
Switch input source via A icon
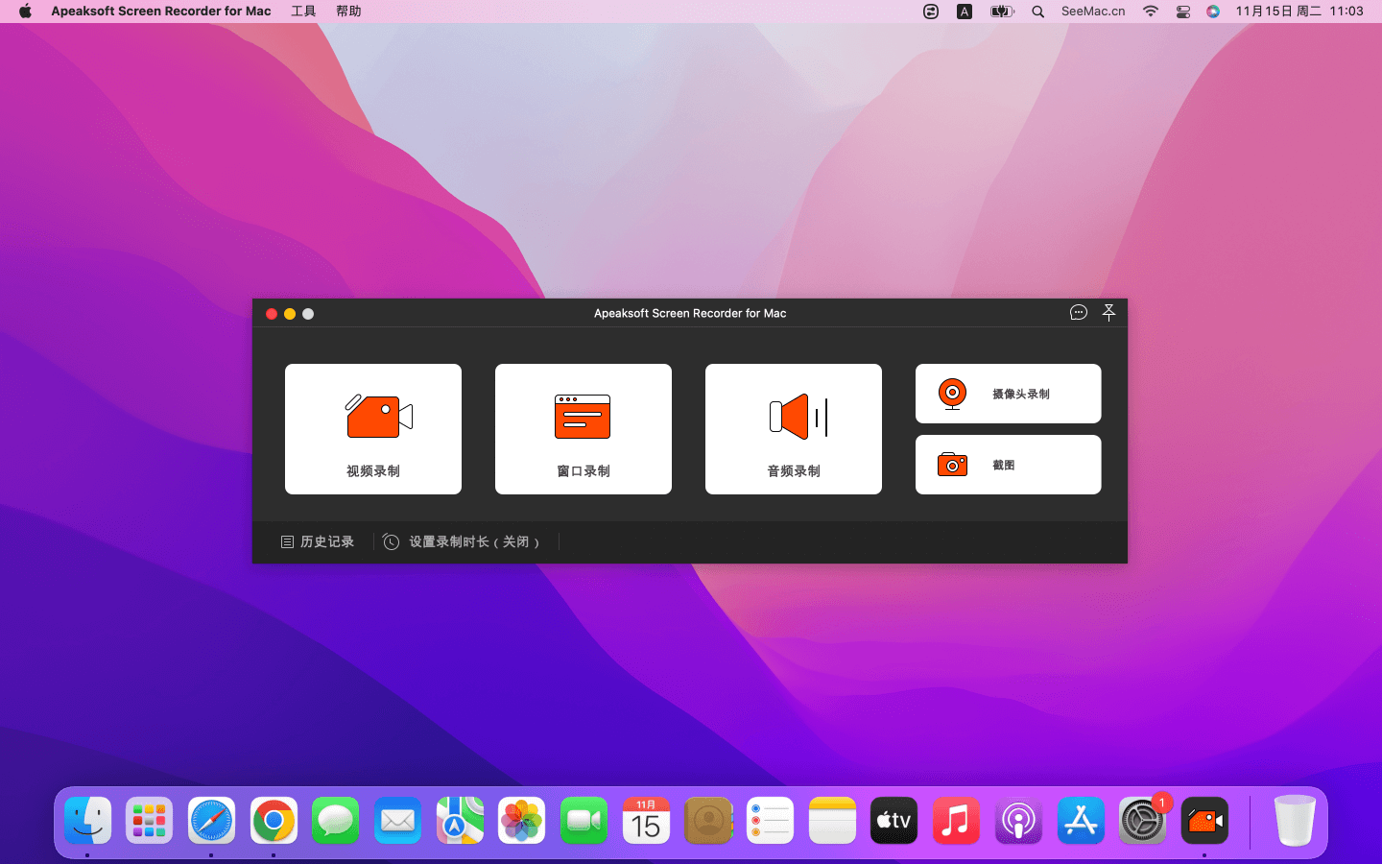965,12
